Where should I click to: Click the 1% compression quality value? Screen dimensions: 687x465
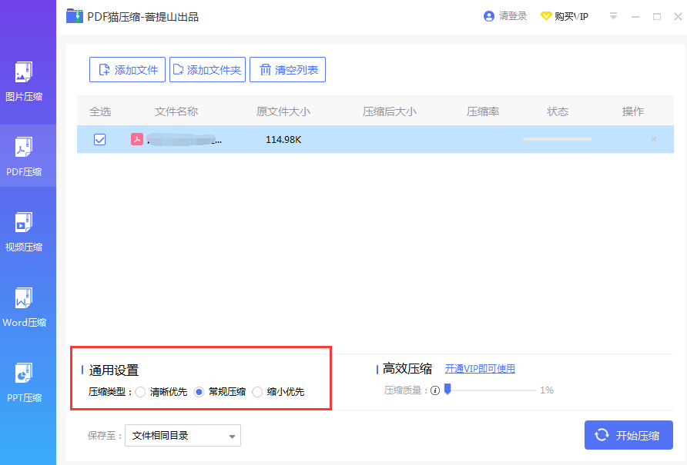click(547, 390)
